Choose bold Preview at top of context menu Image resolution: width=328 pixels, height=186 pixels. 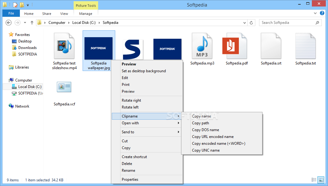tap(129, 64)
